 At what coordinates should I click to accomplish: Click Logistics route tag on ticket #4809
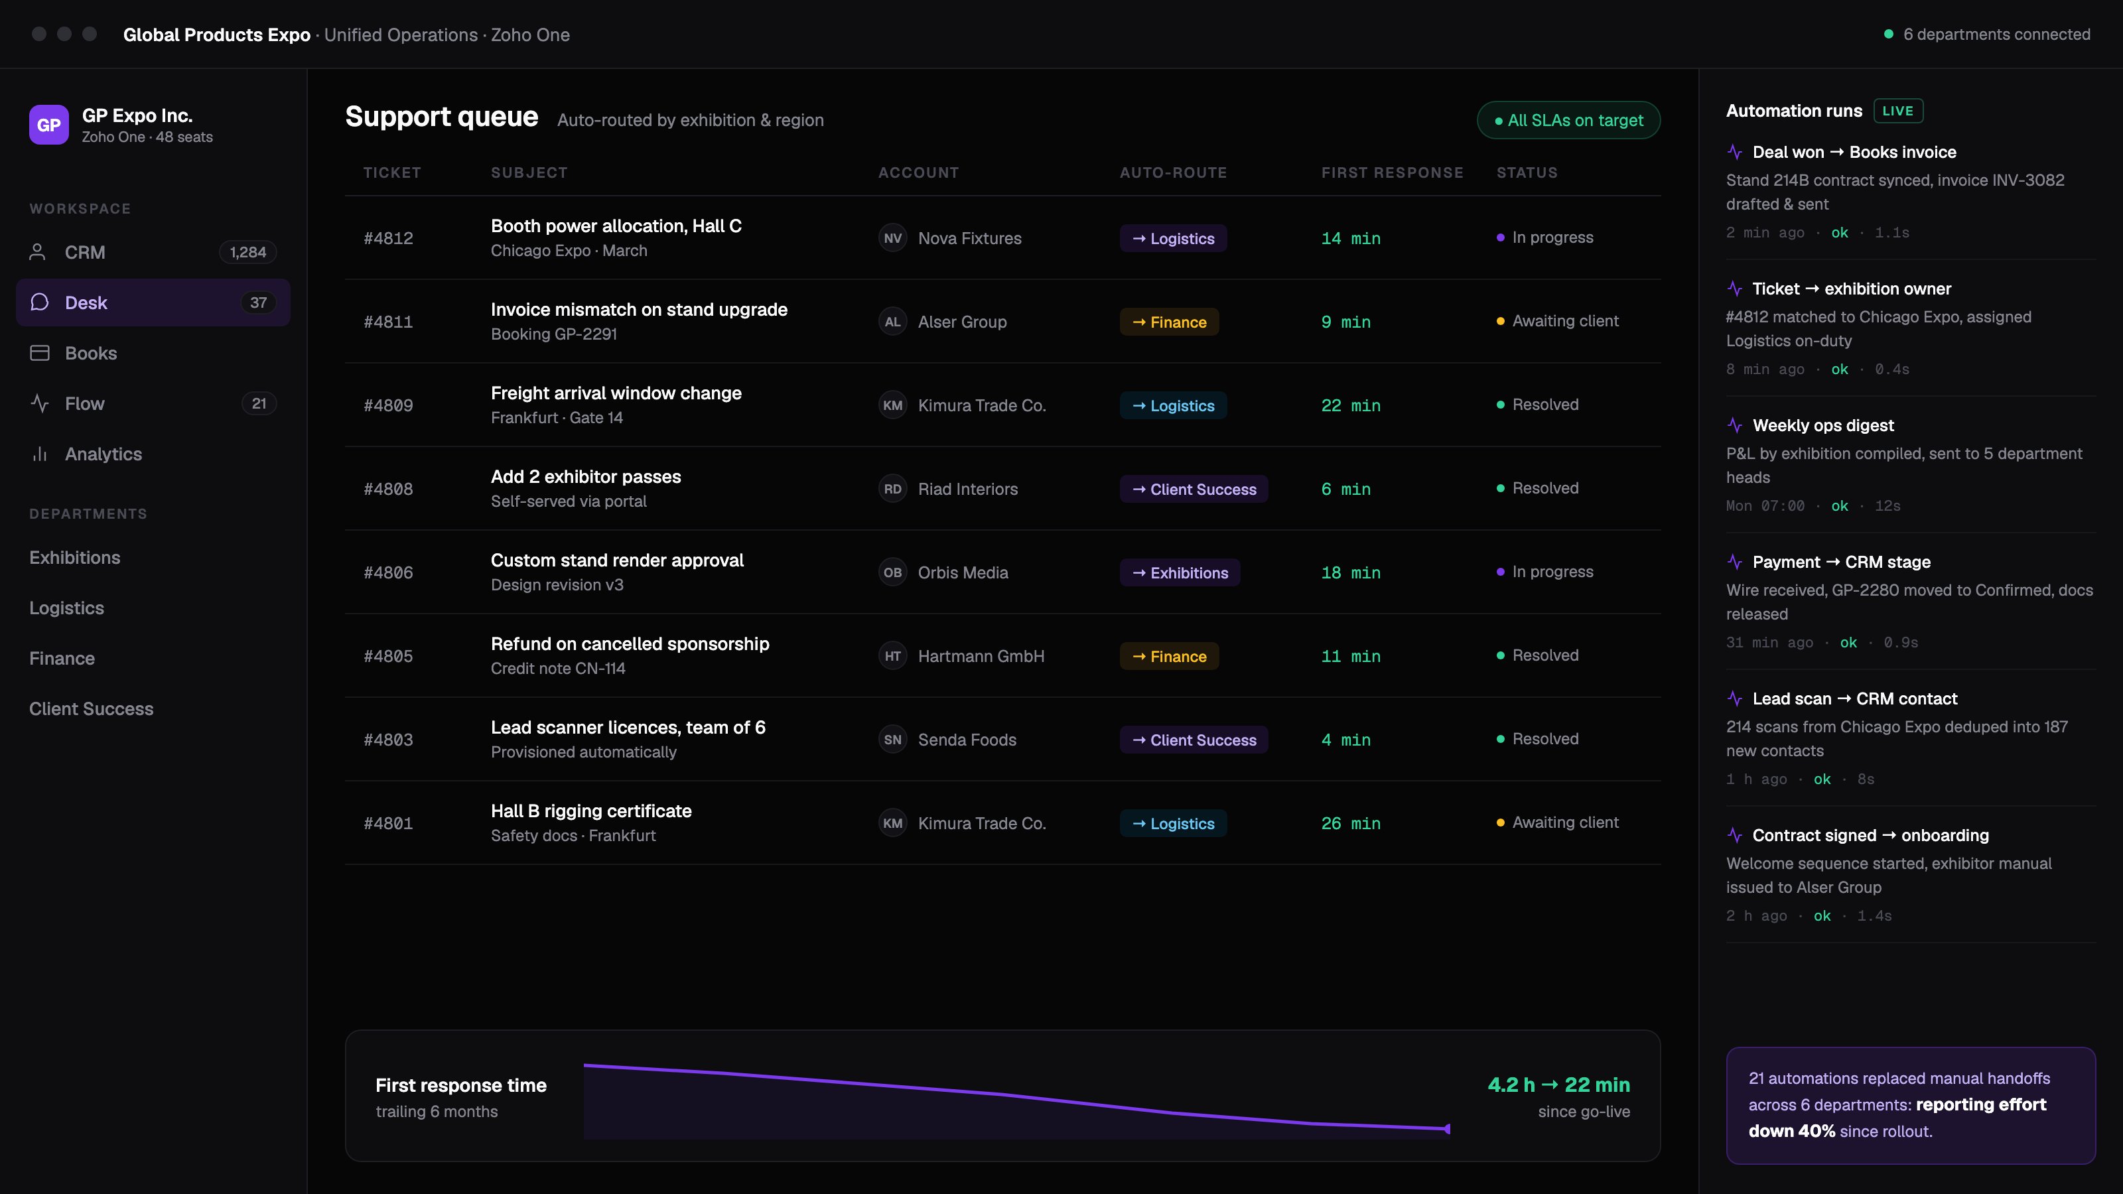1173,405
